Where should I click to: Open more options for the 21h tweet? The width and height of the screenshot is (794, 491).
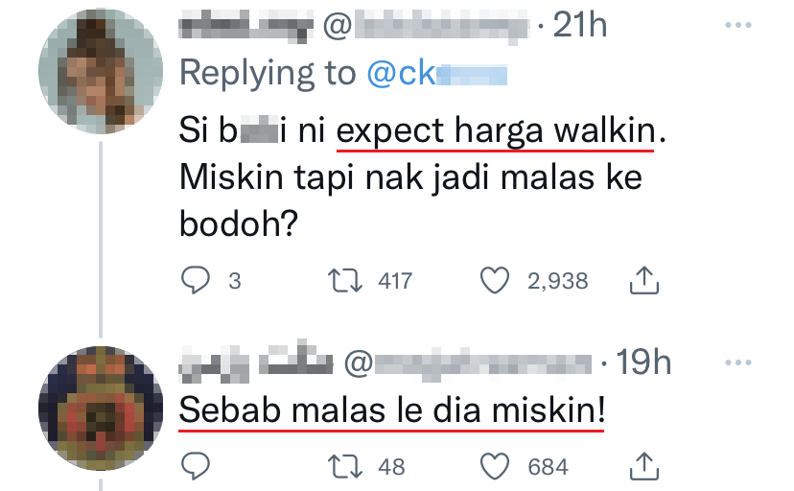click(739, 24)
